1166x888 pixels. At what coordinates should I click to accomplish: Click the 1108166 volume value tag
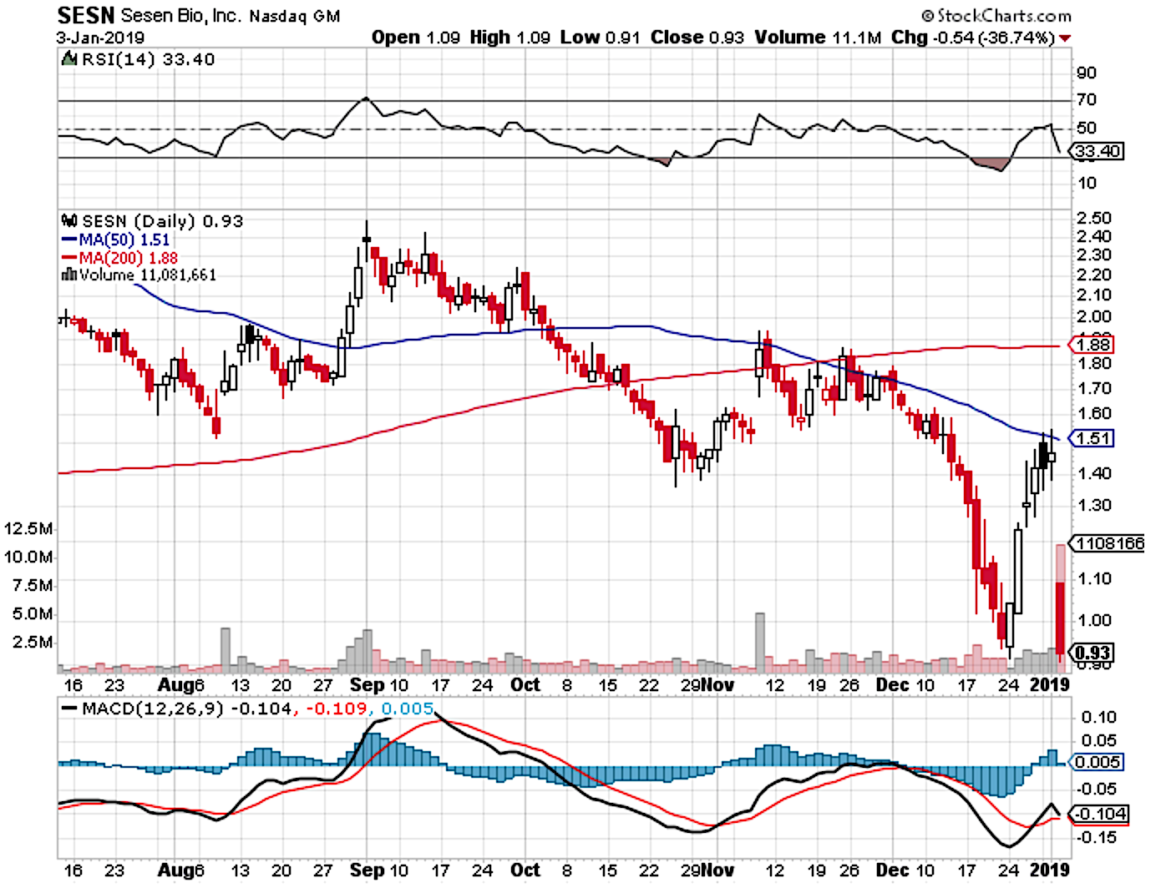click(x=1107, y=543)
